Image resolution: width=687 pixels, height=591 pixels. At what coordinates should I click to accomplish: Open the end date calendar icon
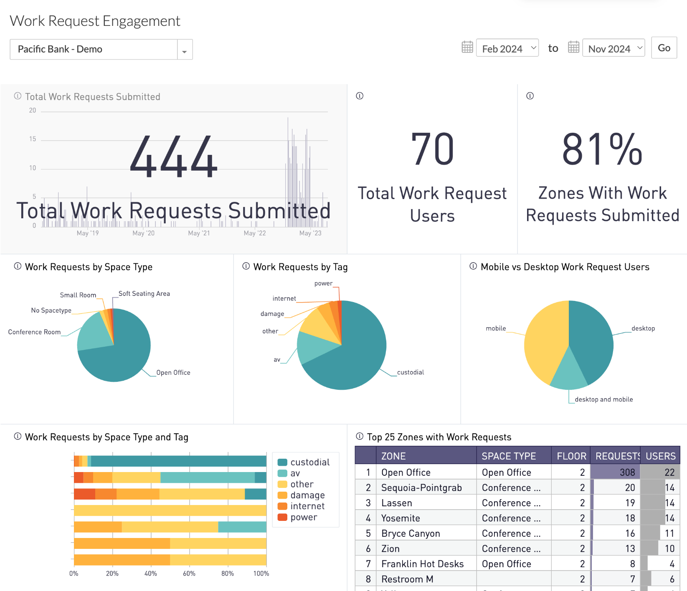pyautogui.click(x=573, y=48)
